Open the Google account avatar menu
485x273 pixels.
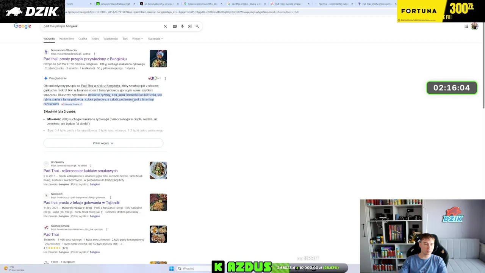(474, 26)
